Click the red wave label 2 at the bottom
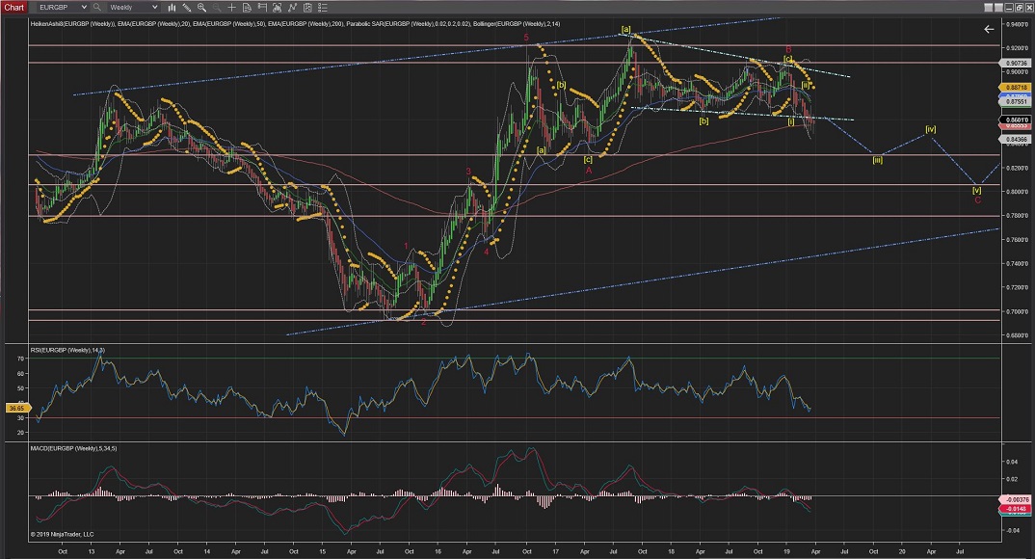 click(x=424, y=322)
